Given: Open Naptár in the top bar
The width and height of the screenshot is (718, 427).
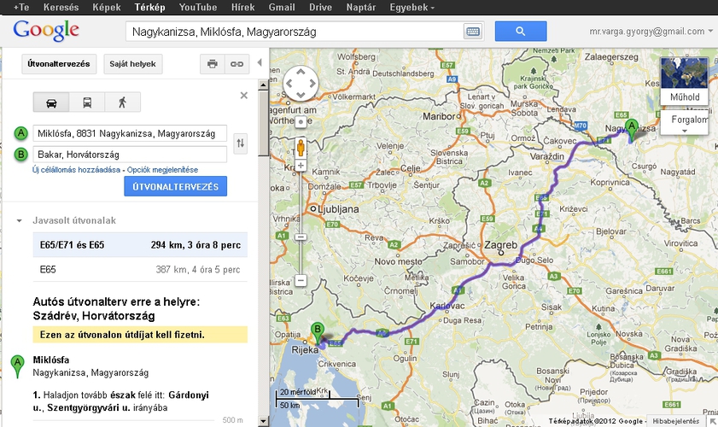Looking at the screenshot, I should [361, 8].
